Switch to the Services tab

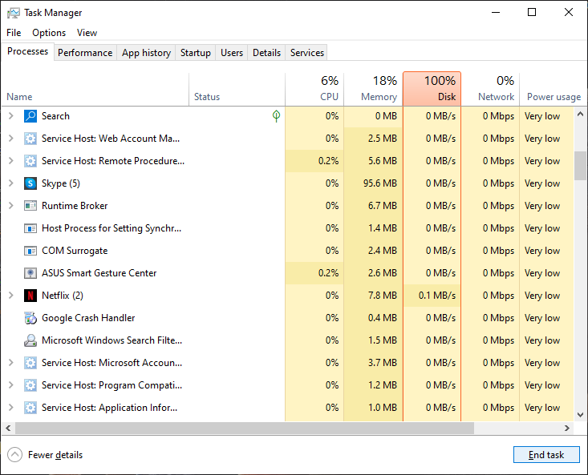coord(307,53)
